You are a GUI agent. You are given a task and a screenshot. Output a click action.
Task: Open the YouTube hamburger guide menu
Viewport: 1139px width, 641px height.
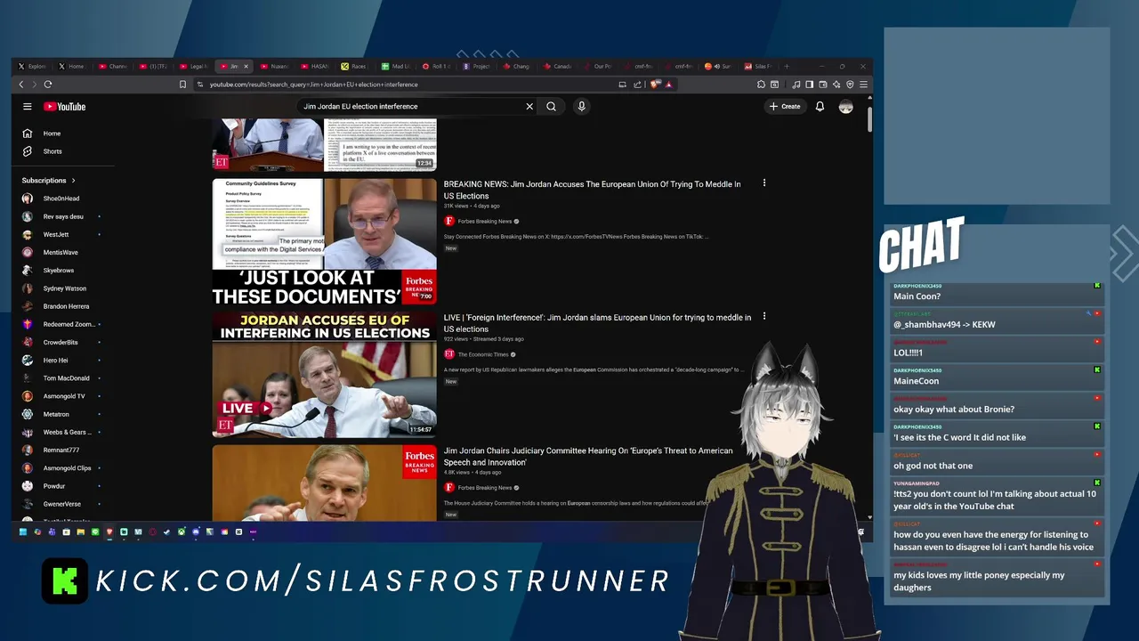coord(28,106)
